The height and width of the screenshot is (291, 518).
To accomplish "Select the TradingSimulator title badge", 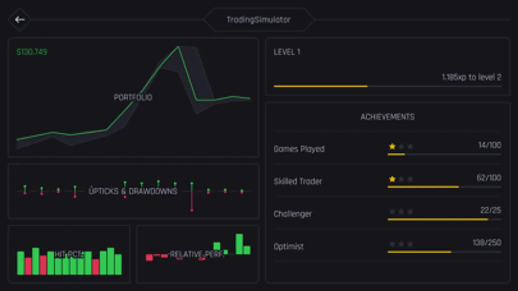I will click(x=259, y=20).
